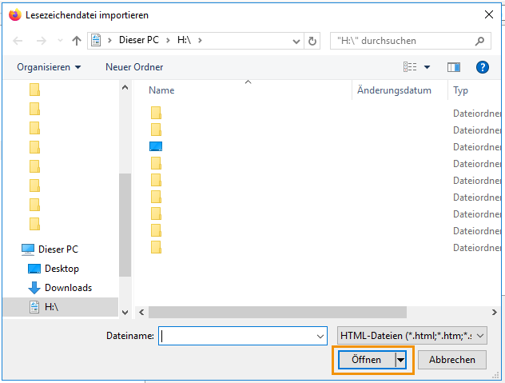Click file list scroll right arrow
The width and height of the screenshot is (505, 383).
coord(494,312)
